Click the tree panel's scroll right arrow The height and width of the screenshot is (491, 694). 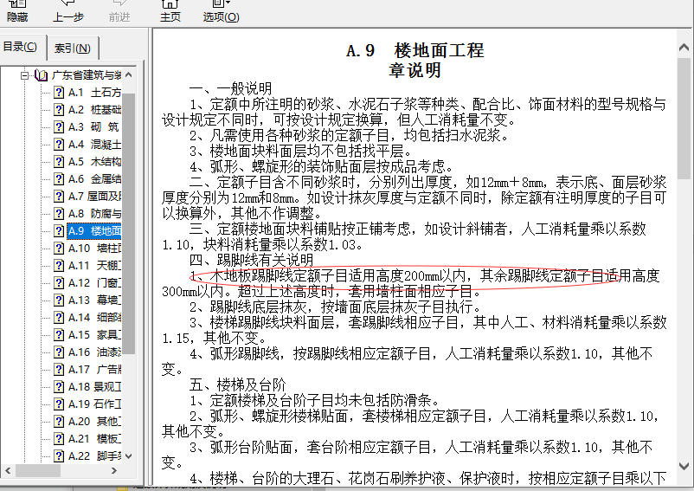point(114,470)
